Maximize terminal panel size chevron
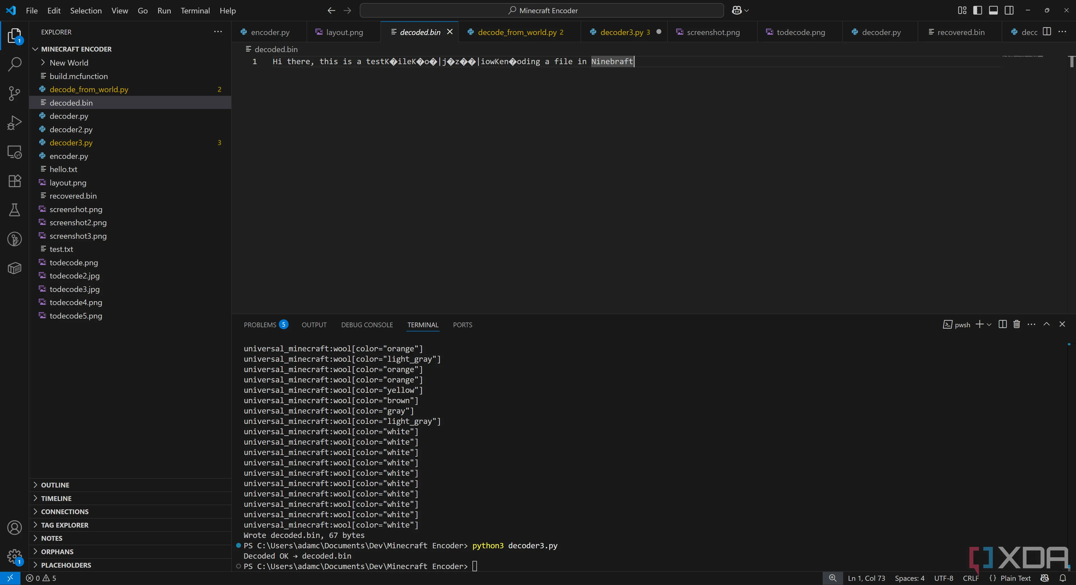 click(1047, 324)
